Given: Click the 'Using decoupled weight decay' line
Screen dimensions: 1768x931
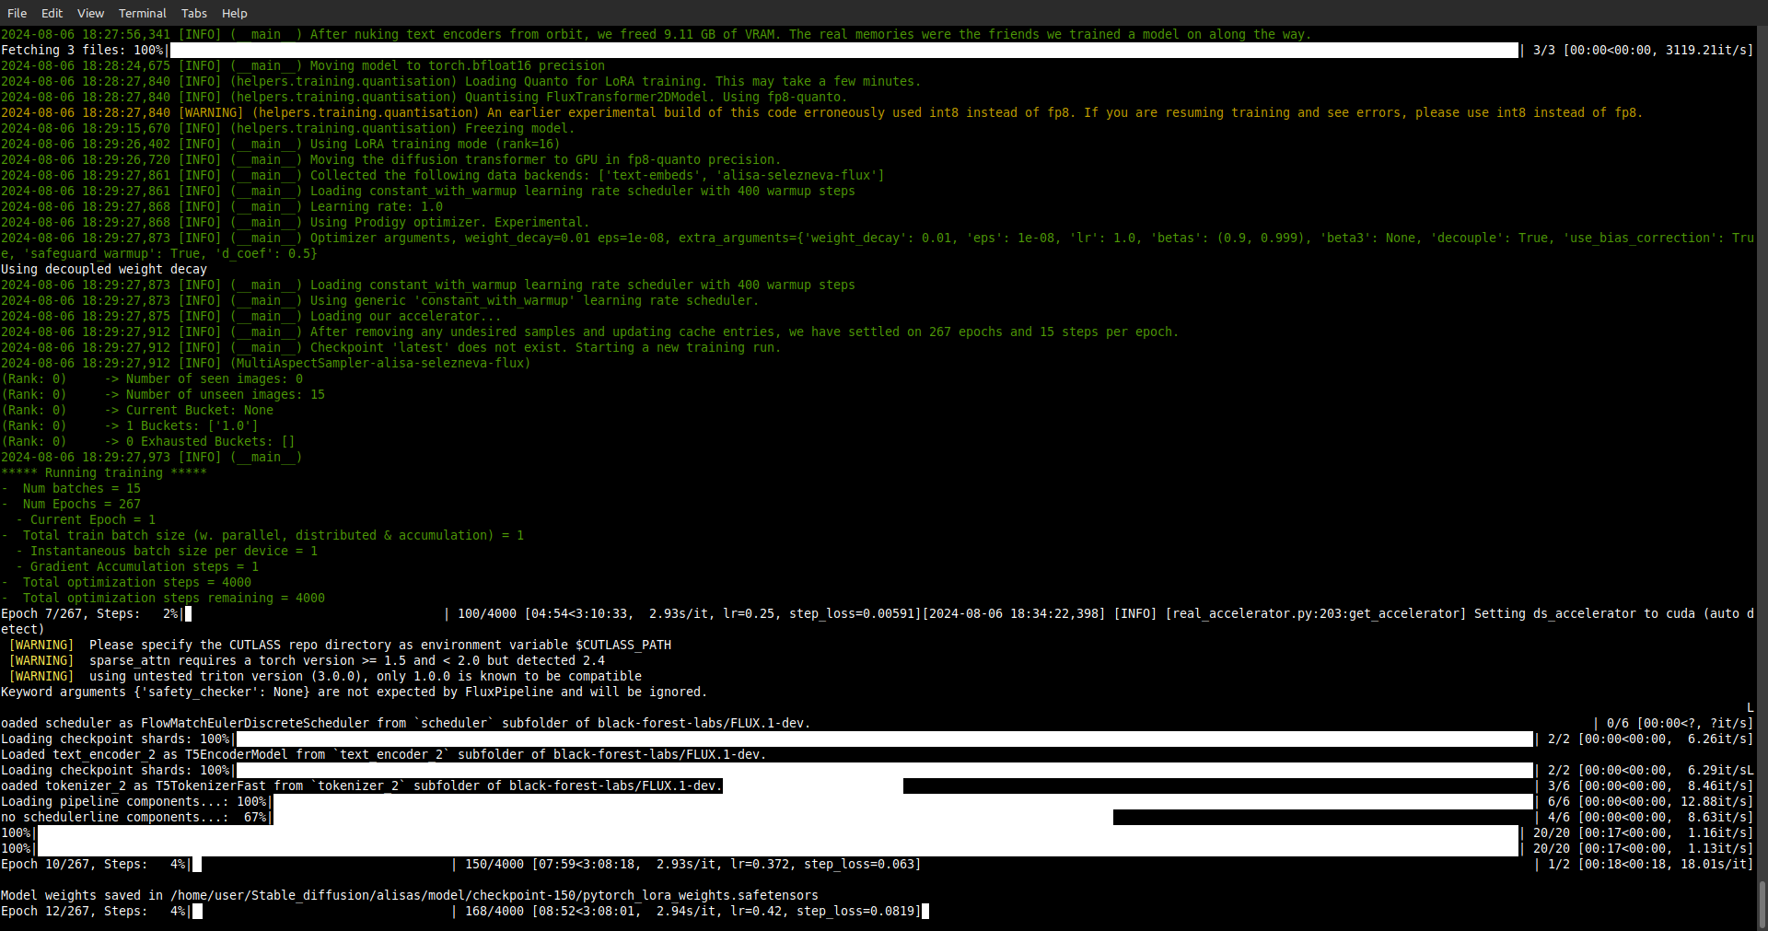Looking at the screenshot, I should [x=104, y=269].
